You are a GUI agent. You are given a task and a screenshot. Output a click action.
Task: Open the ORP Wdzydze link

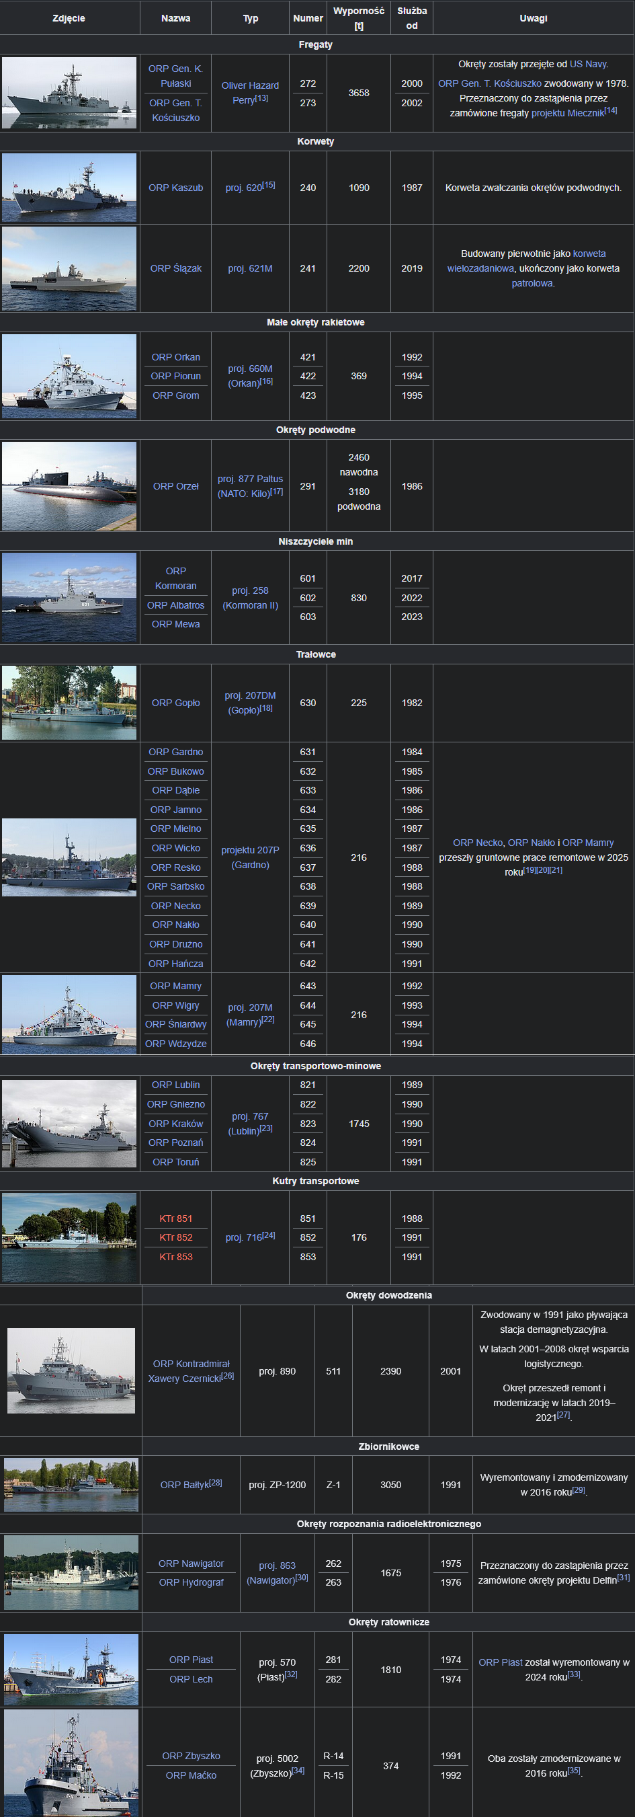click(175, 1044)
